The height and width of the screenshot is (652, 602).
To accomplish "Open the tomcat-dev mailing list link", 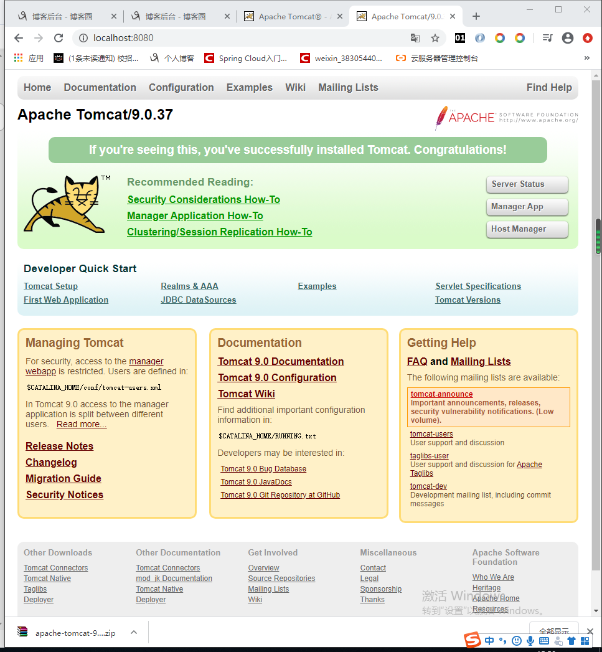I will point(428,486).
